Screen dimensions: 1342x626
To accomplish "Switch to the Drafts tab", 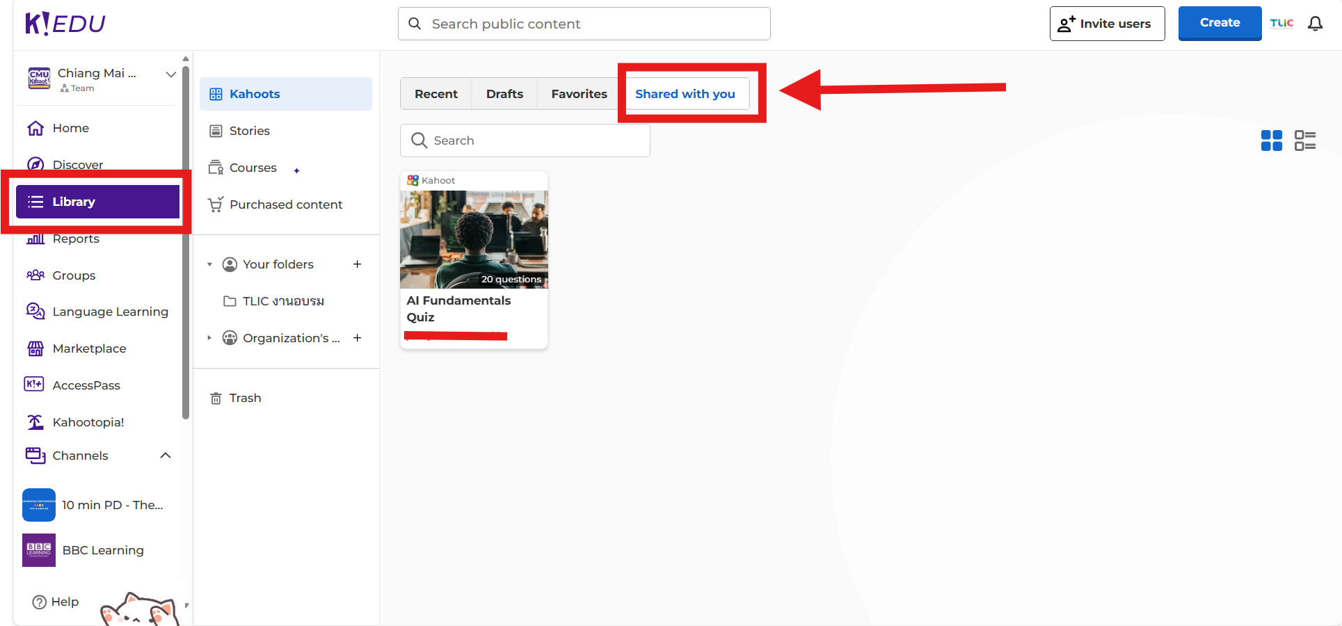I will (x=504, y=94).
